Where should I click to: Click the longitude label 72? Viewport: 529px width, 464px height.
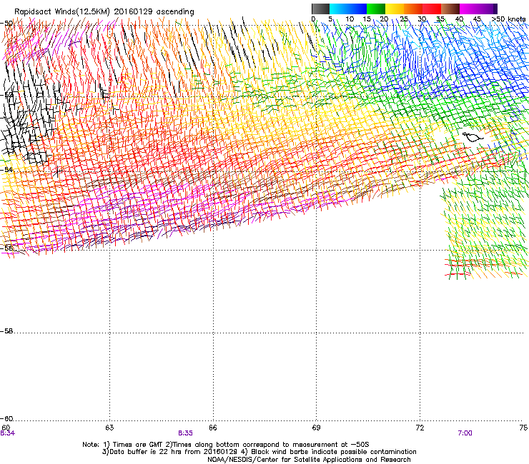click(x=420, y=428)
